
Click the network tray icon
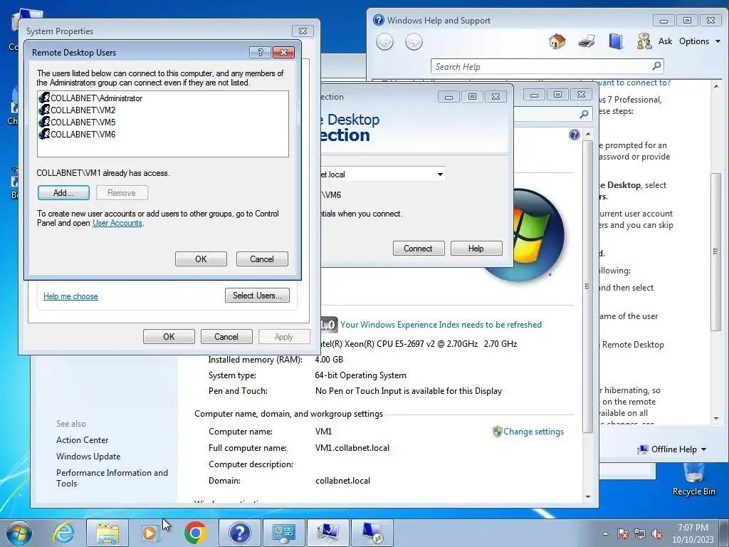(640, 534)
